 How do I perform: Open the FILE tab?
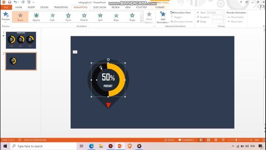coord(6,7)
